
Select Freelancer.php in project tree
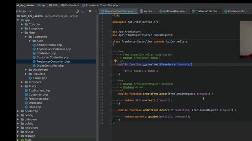click(39, 99)
